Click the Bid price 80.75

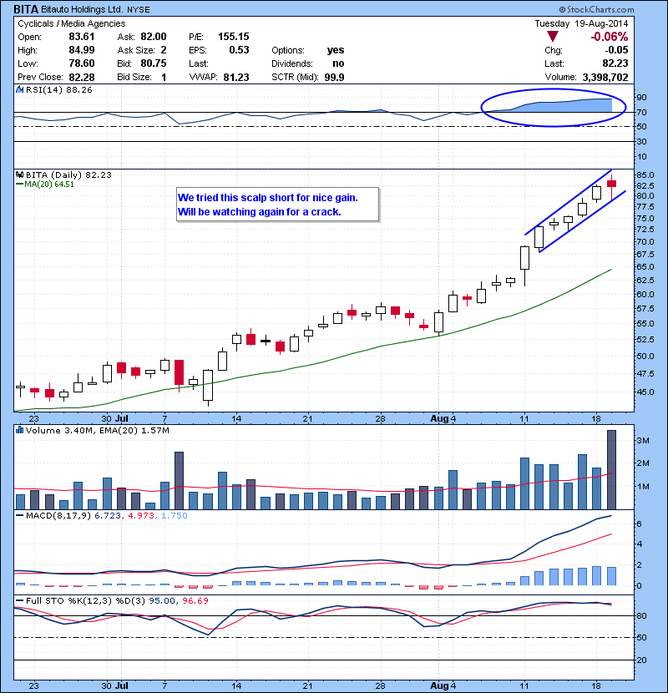point(154,63)
